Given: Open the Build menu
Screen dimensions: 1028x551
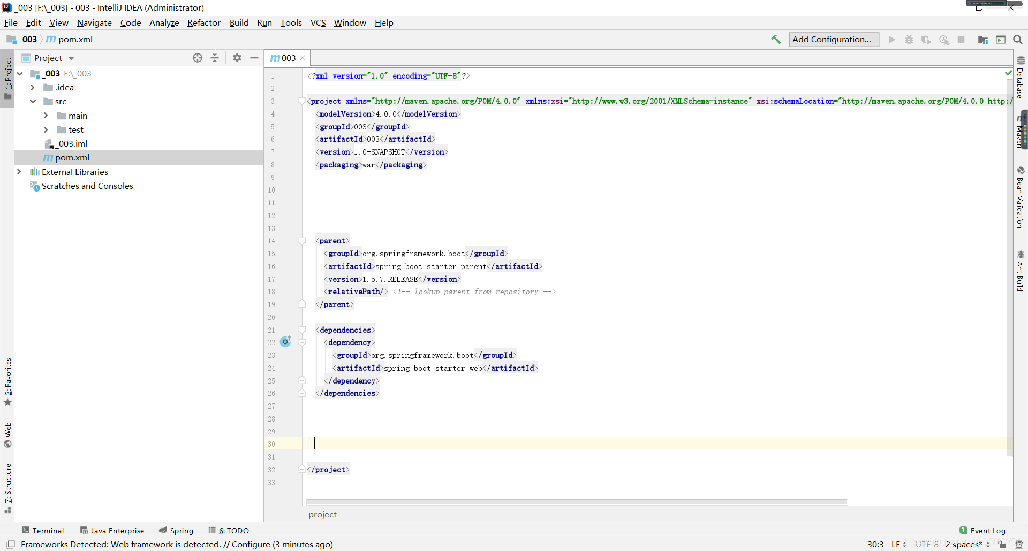Looking at the screenshot, I should (239, 22).
